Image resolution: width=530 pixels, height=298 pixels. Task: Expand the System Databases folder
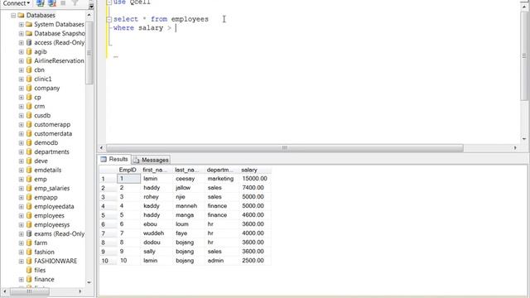click(21, 24)
